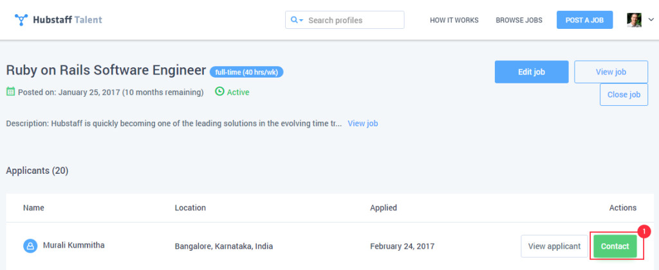659x270 pixels.
Task: Open the user profile picture menu
Action: coord(634,20)
